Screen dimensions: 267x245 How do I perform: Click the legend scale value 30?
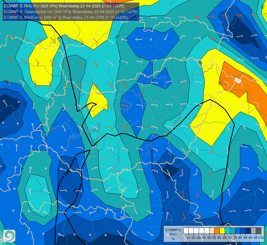(x=199, y=238)
